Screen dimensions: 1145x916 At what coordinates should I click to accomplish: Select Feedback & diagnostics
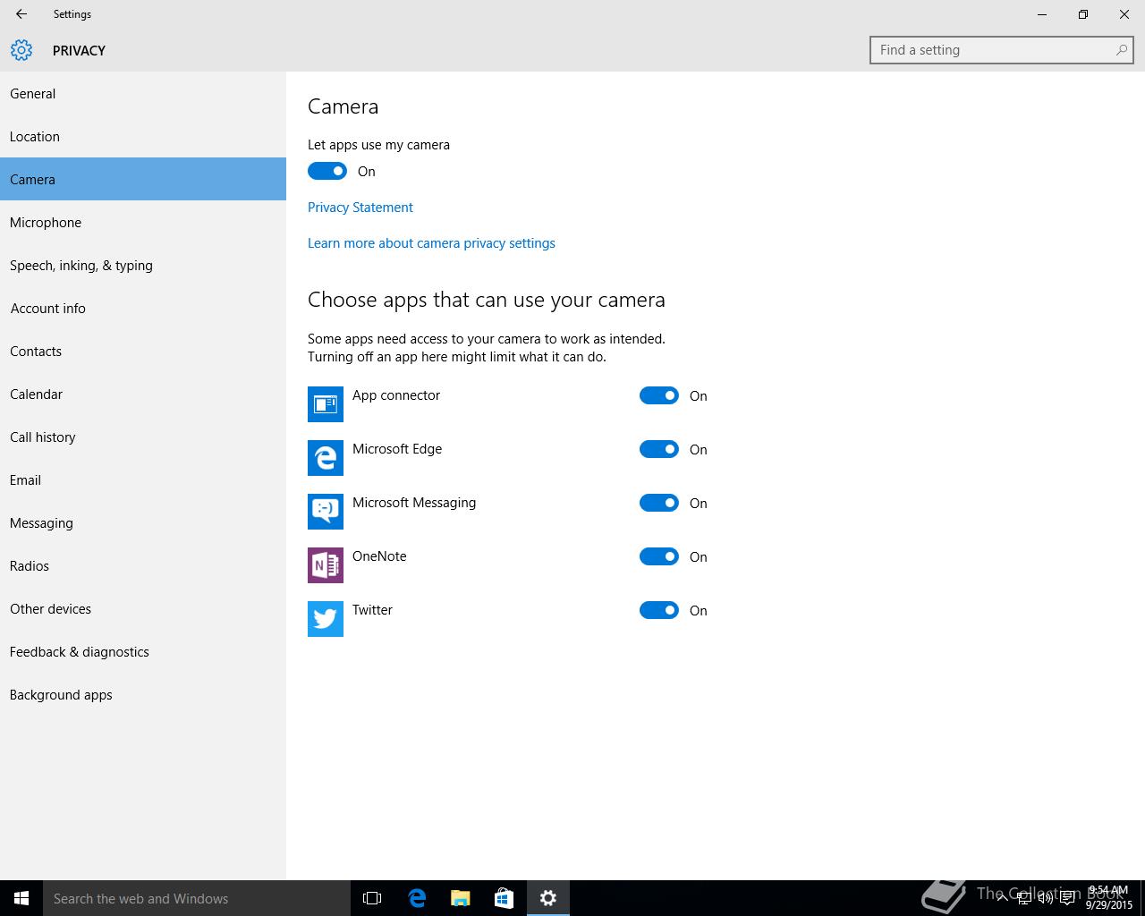click(143, 651)
